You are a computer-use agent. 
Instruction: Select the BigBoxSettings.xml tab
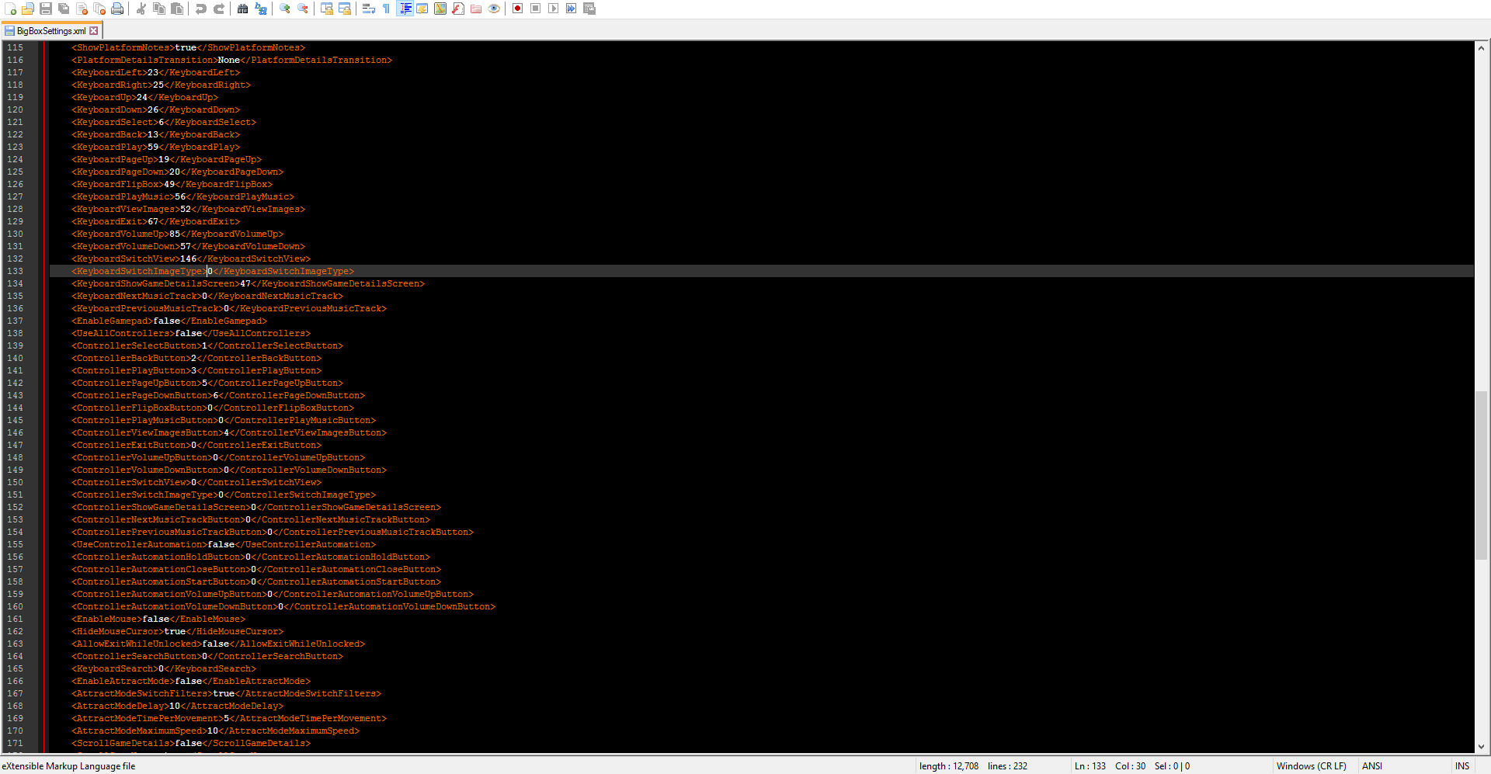point(50,31)
